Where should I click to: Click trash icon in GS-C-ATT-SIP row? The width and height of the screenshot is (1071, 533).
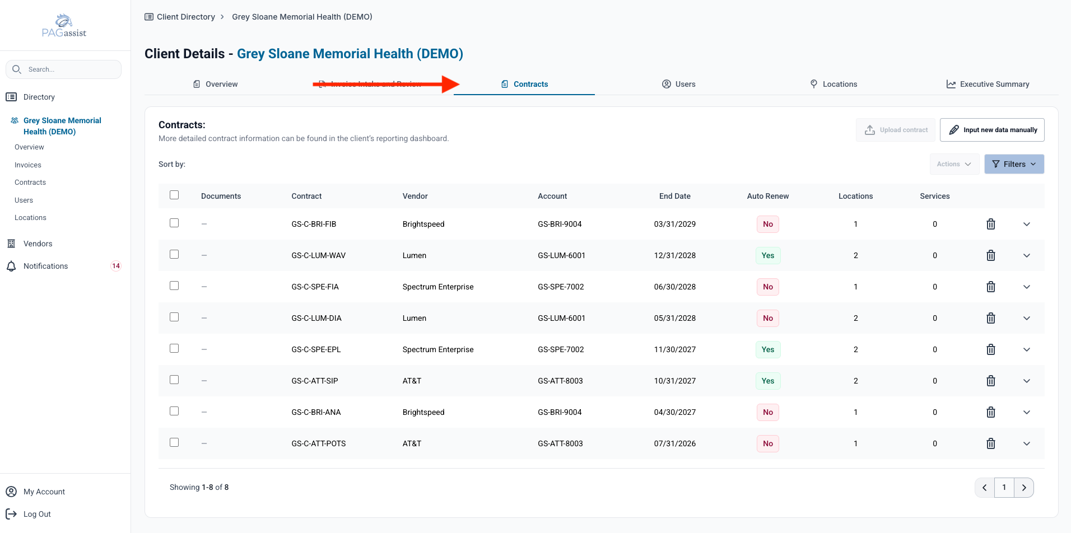click(990, 381)
